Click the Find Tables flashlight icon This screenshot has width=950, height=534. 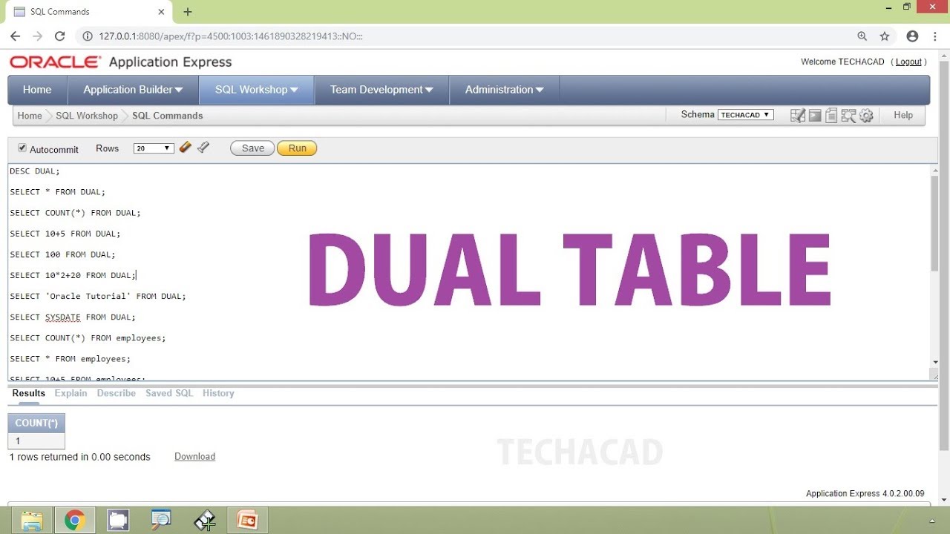point(203,148)
